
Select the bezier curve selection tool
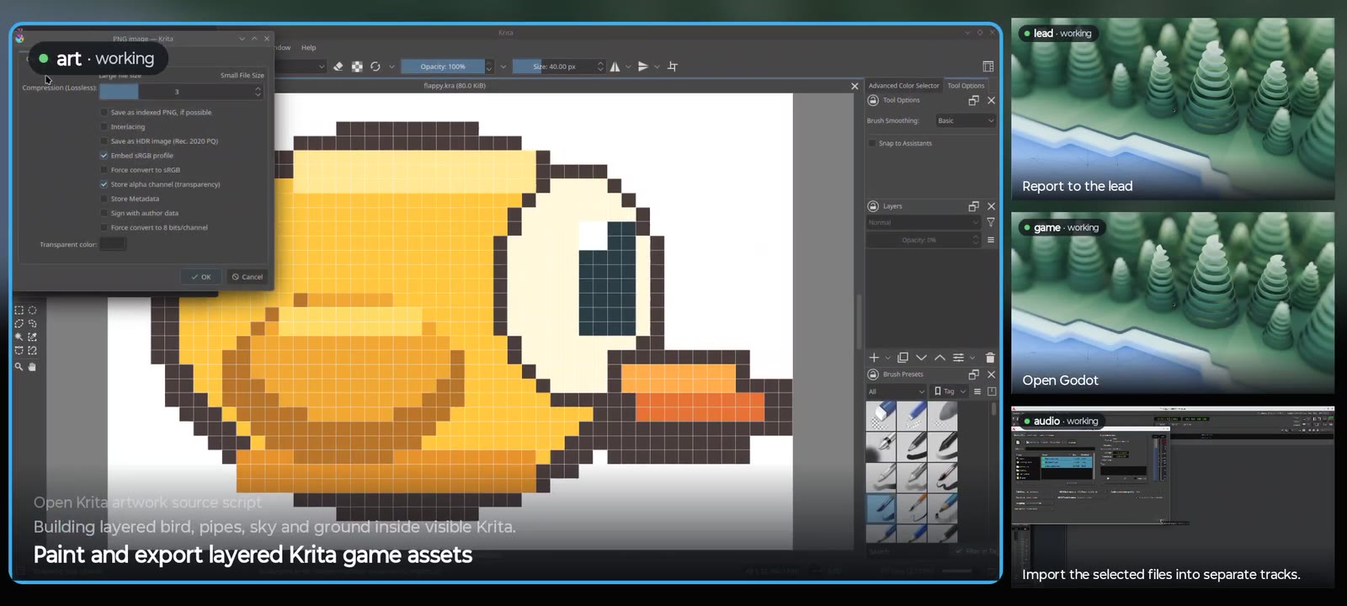click(19, 351)
